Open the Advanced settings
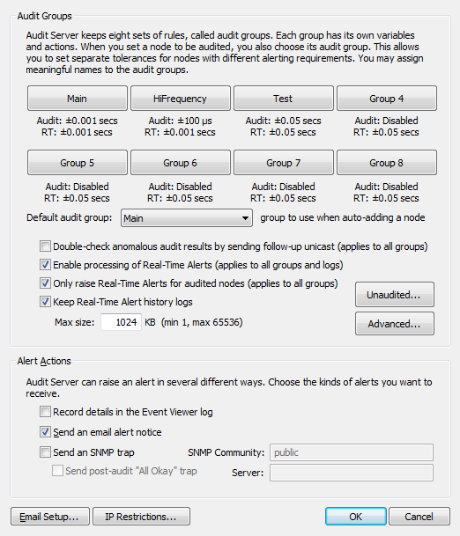Image resolution: width=460 pixels, height=536 pixels. click(x=394, y=324)
